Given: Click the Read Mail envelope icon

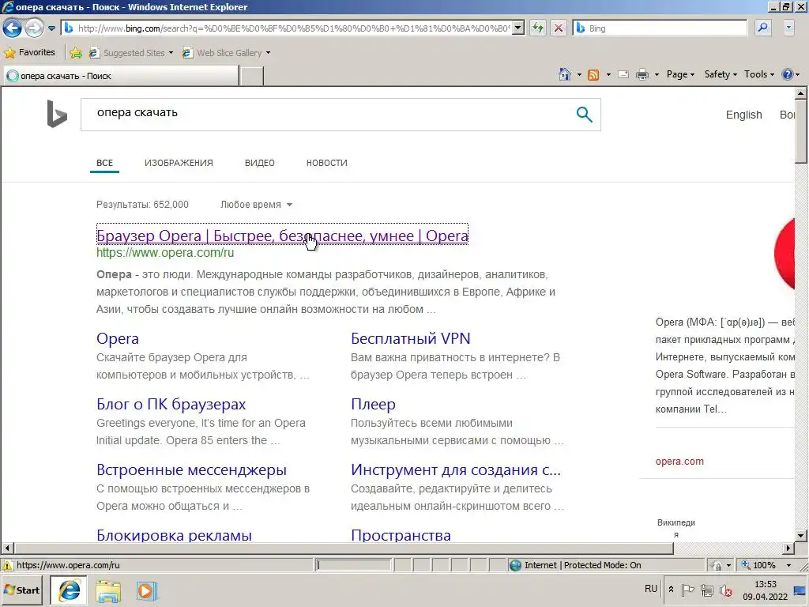Looking at the screenshot, I should pyautogui.click(x=623, y=75).
